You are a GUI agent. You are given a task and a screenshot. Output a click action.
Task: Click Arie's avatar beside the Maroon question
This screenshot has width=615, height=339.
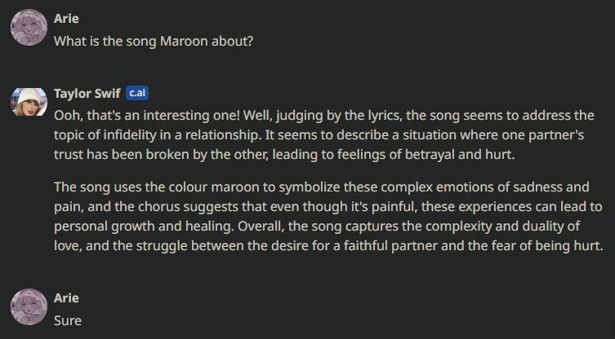(x=29, y=28)
